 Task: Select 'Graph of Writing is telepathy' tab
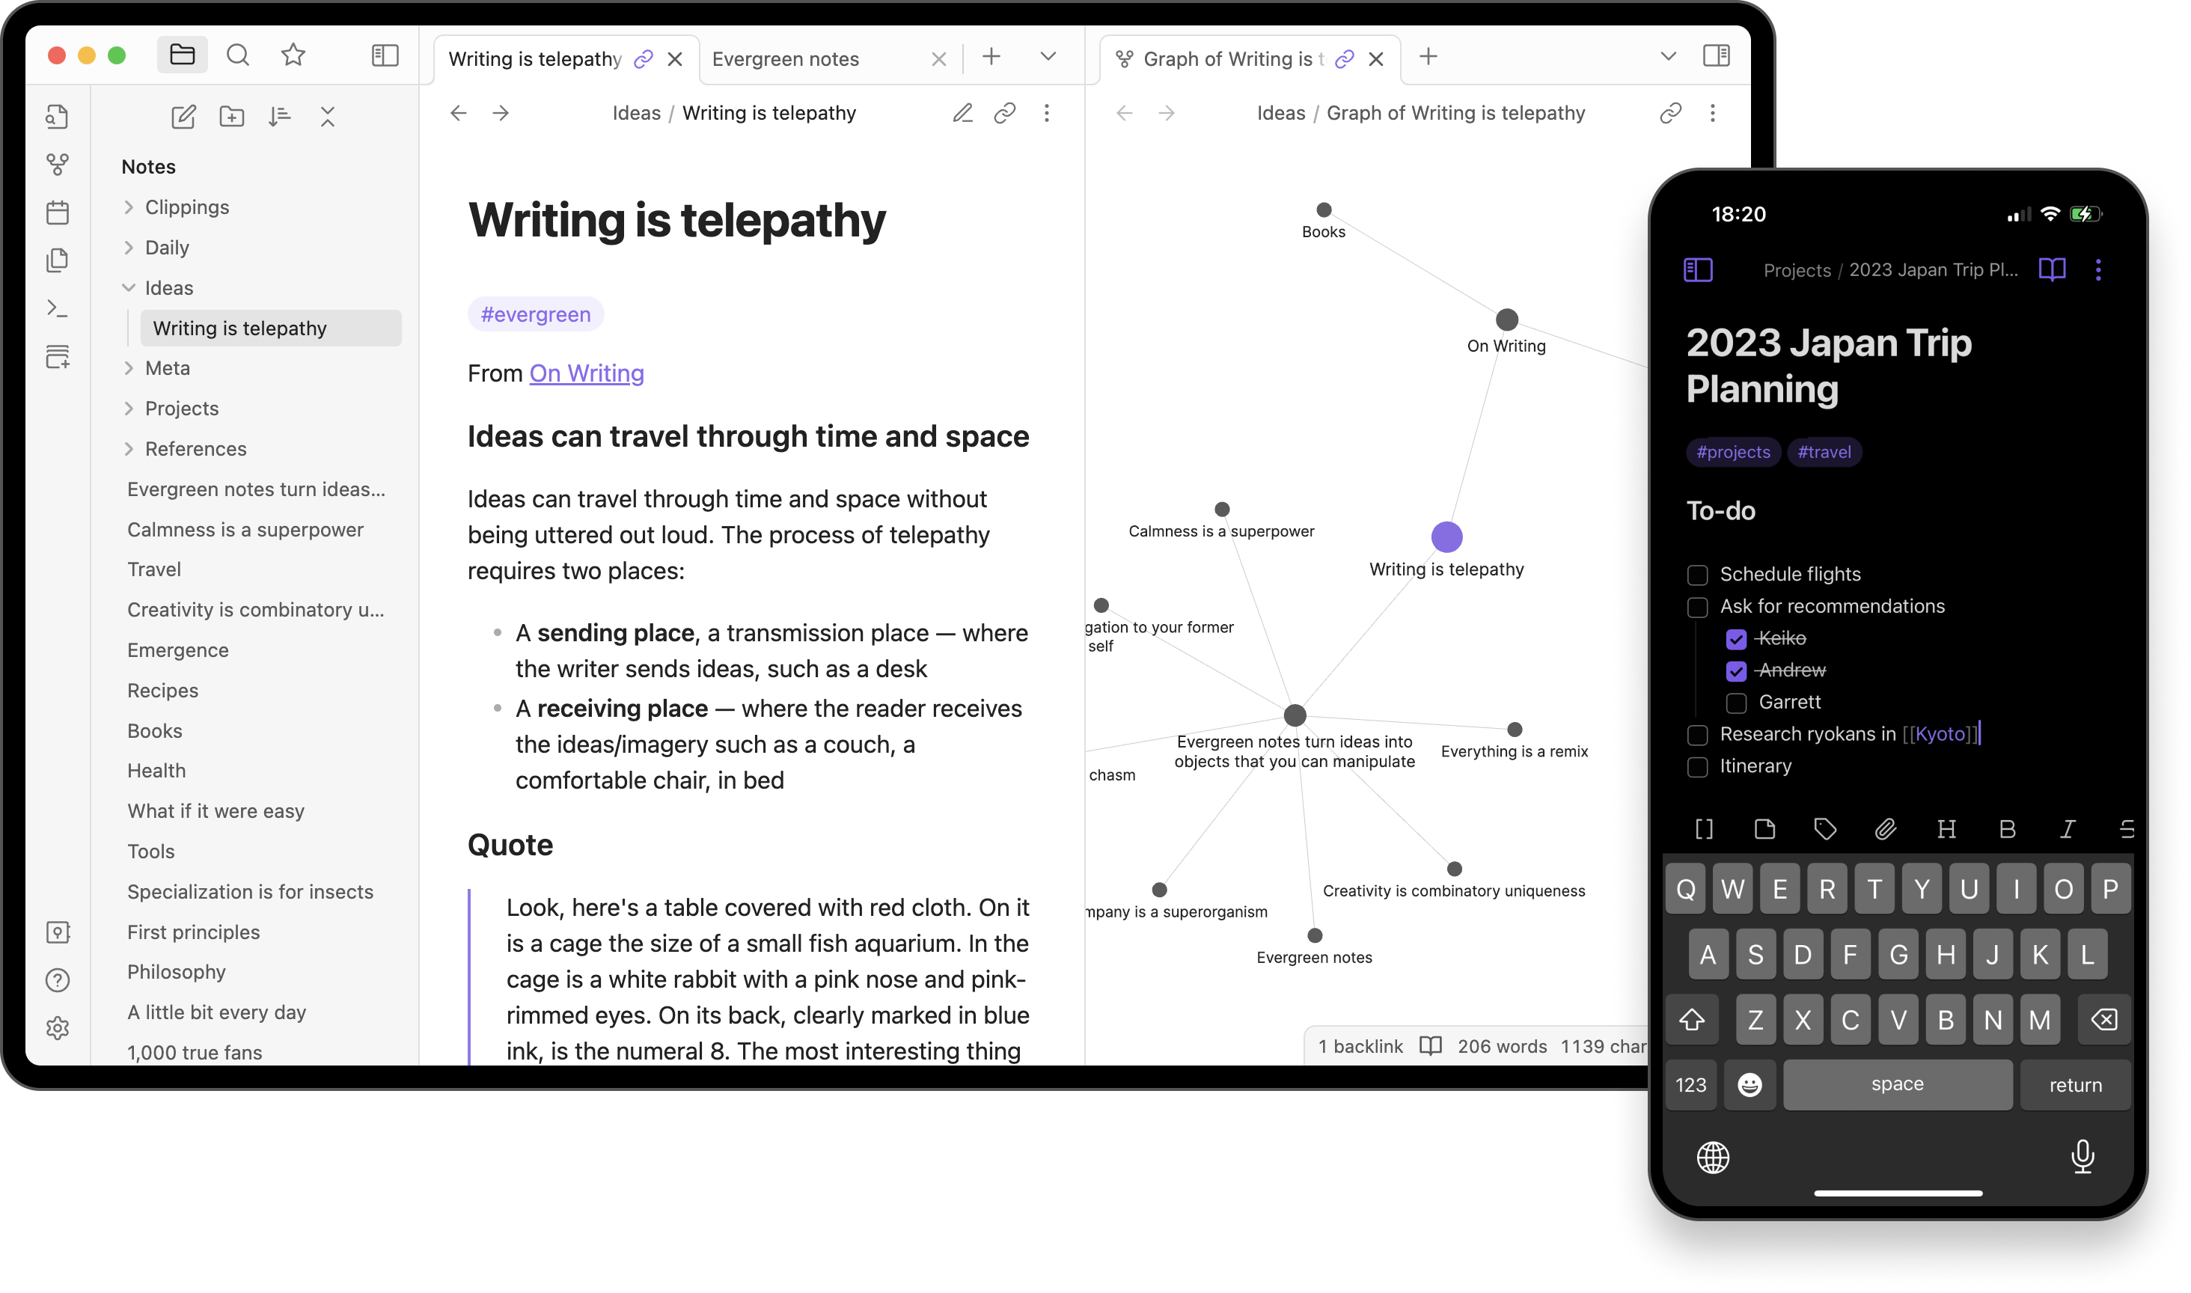coord(1231,57)
